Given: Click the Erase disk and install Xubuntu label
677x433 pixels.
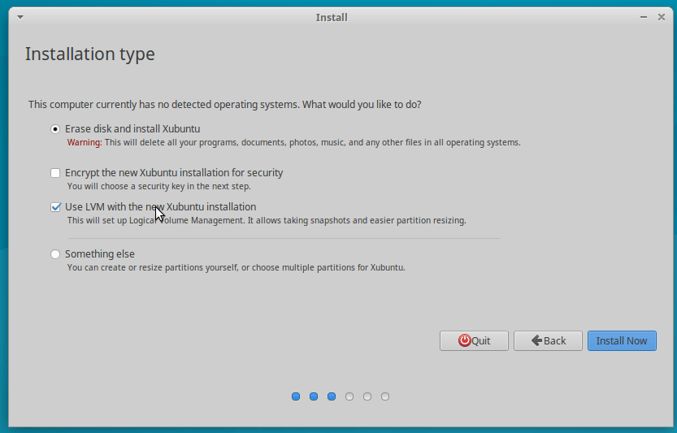Looking at the screenshot, I should [x=132, y=129].
